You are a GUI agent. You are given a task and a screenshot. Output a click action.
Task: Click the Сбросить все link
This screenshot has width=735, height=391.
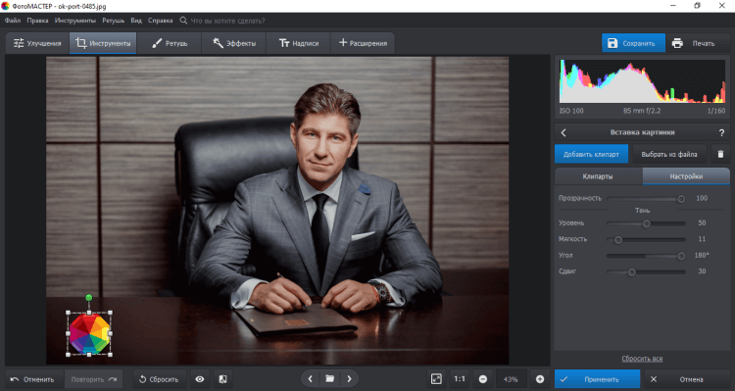click(642, 359)
